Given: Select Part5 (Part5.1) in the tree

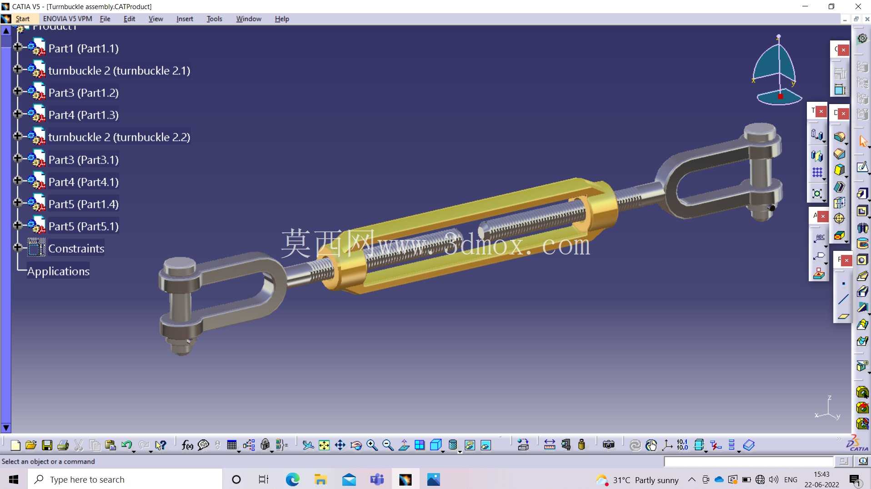Looking at the screenshot, I should point(83,226).
